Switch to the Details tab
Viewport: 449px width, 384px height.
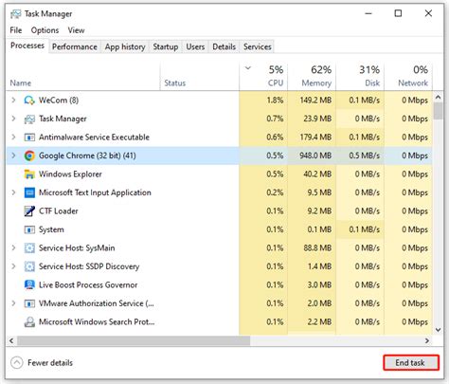point(224,46)
